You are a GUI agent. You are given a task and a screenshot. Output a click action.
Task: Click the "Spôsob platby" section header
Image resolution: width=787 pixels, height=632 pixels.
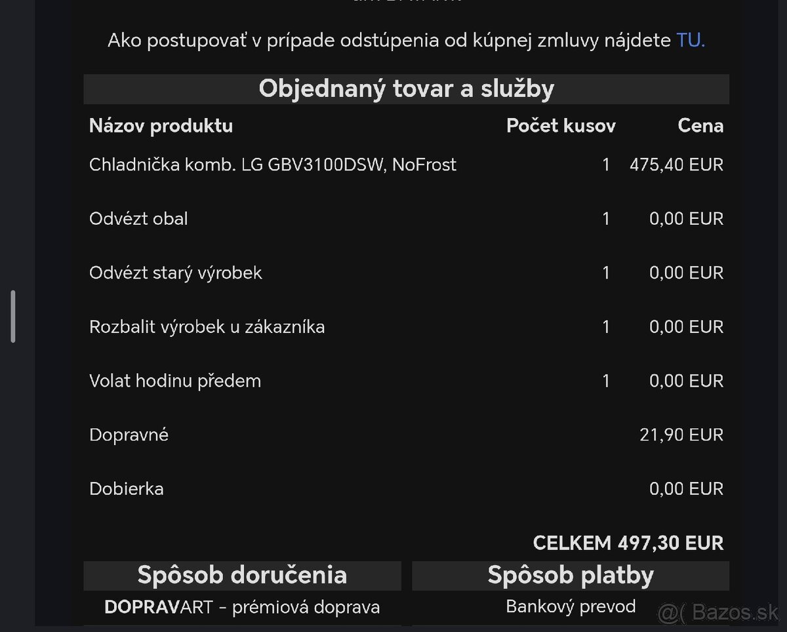[x=571, y=575]
